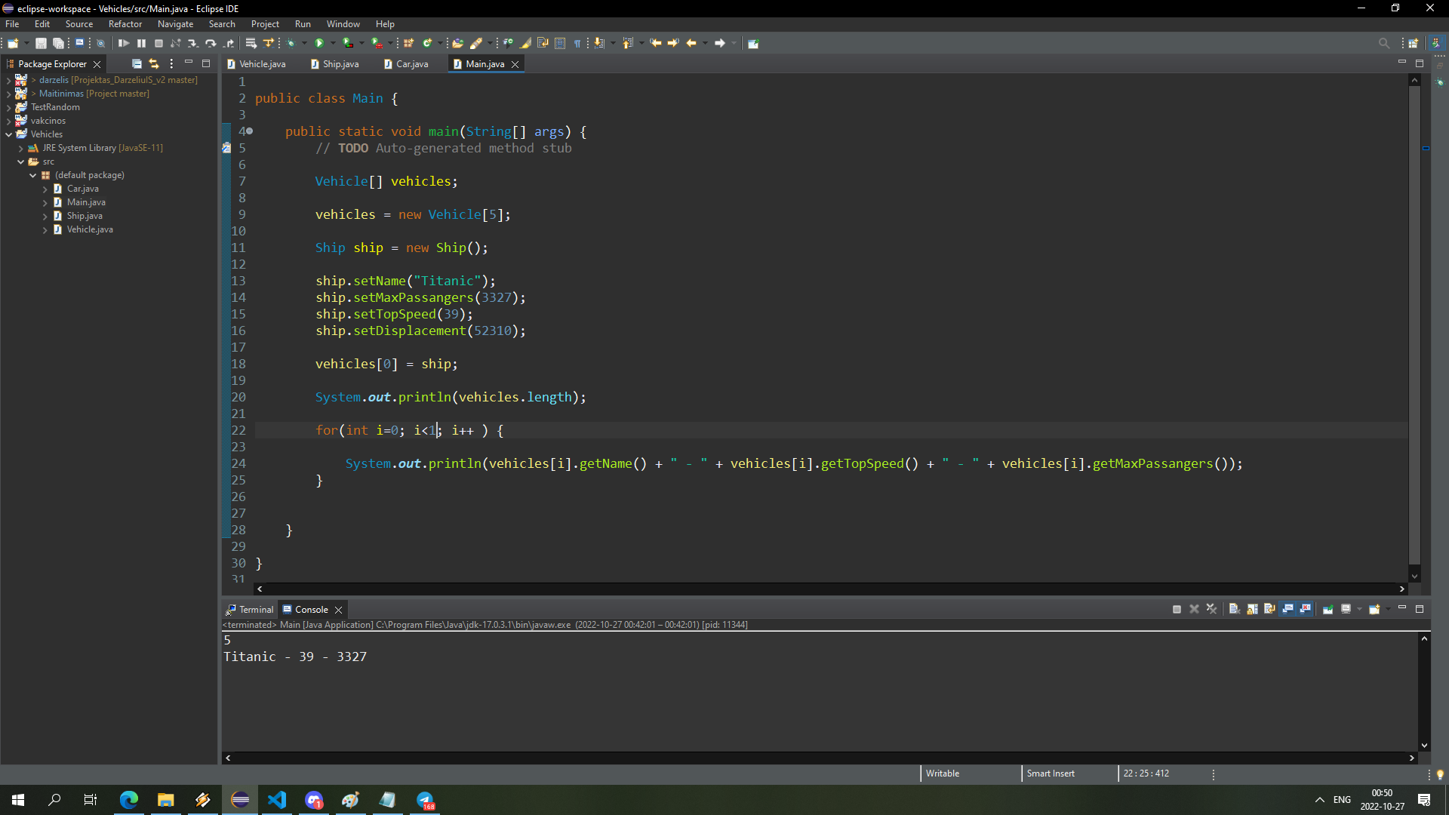Toggle Link with Editor in Package Explorer
The image size is (1449, 815).
(x=154, y=64)
